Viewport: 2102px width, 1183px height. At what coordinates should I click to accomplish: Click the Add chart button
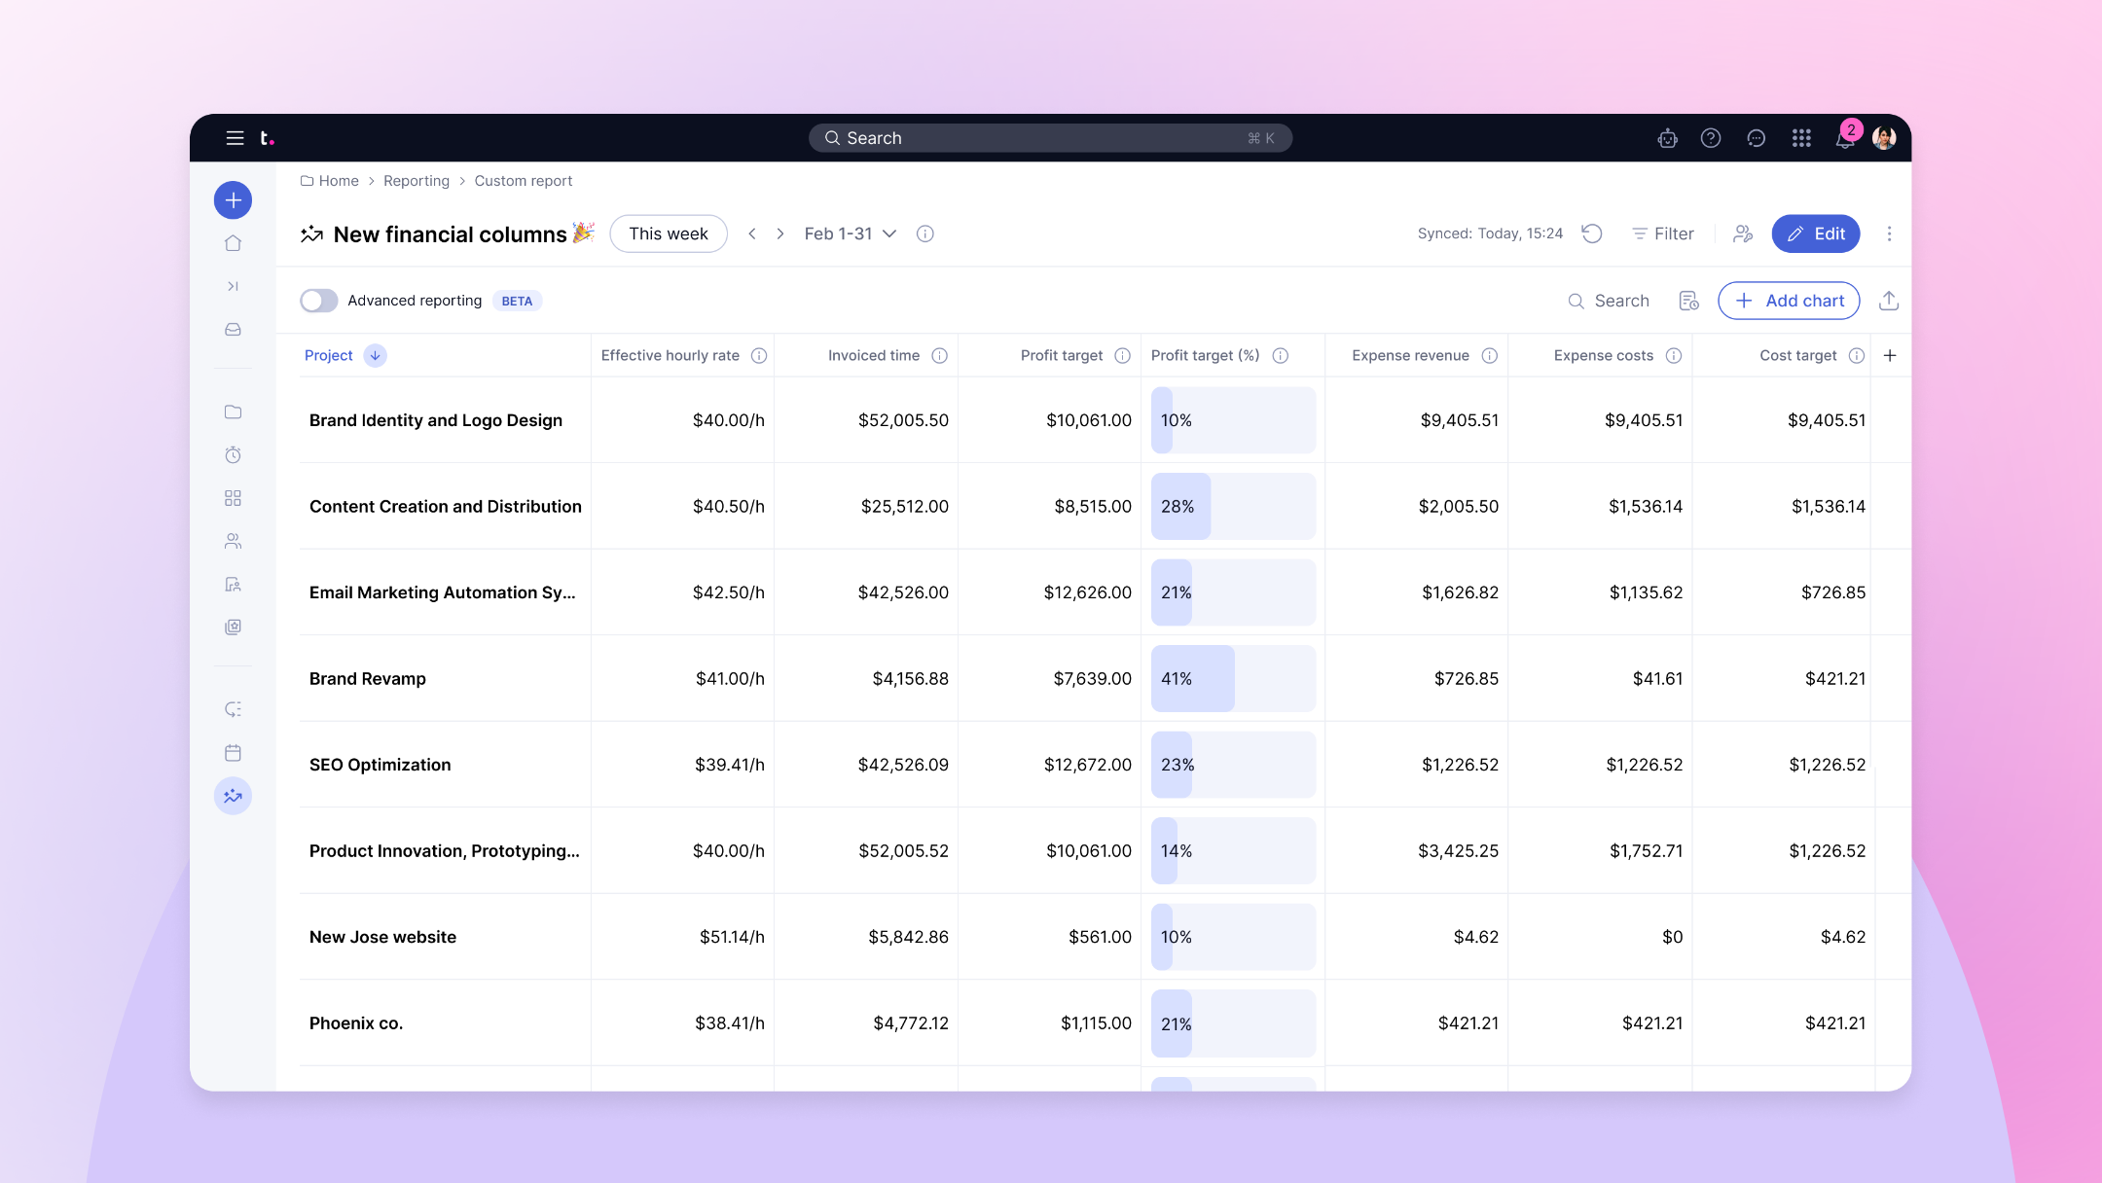click(x=1789, y=301)
